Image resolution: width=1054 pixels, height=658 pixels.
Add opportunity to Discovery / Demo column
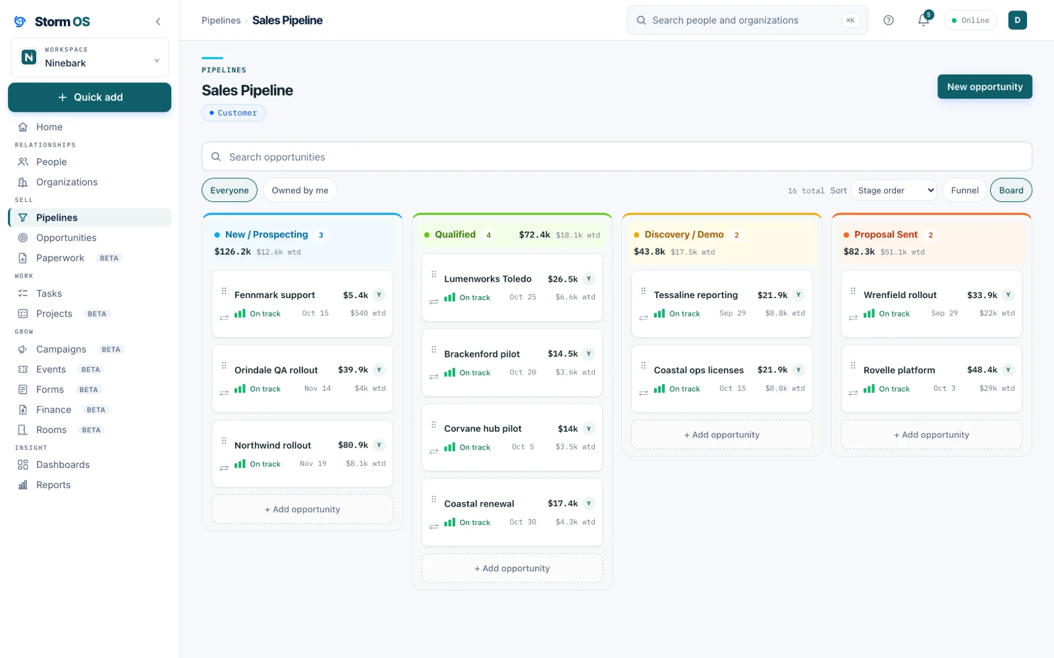[722, 435]
